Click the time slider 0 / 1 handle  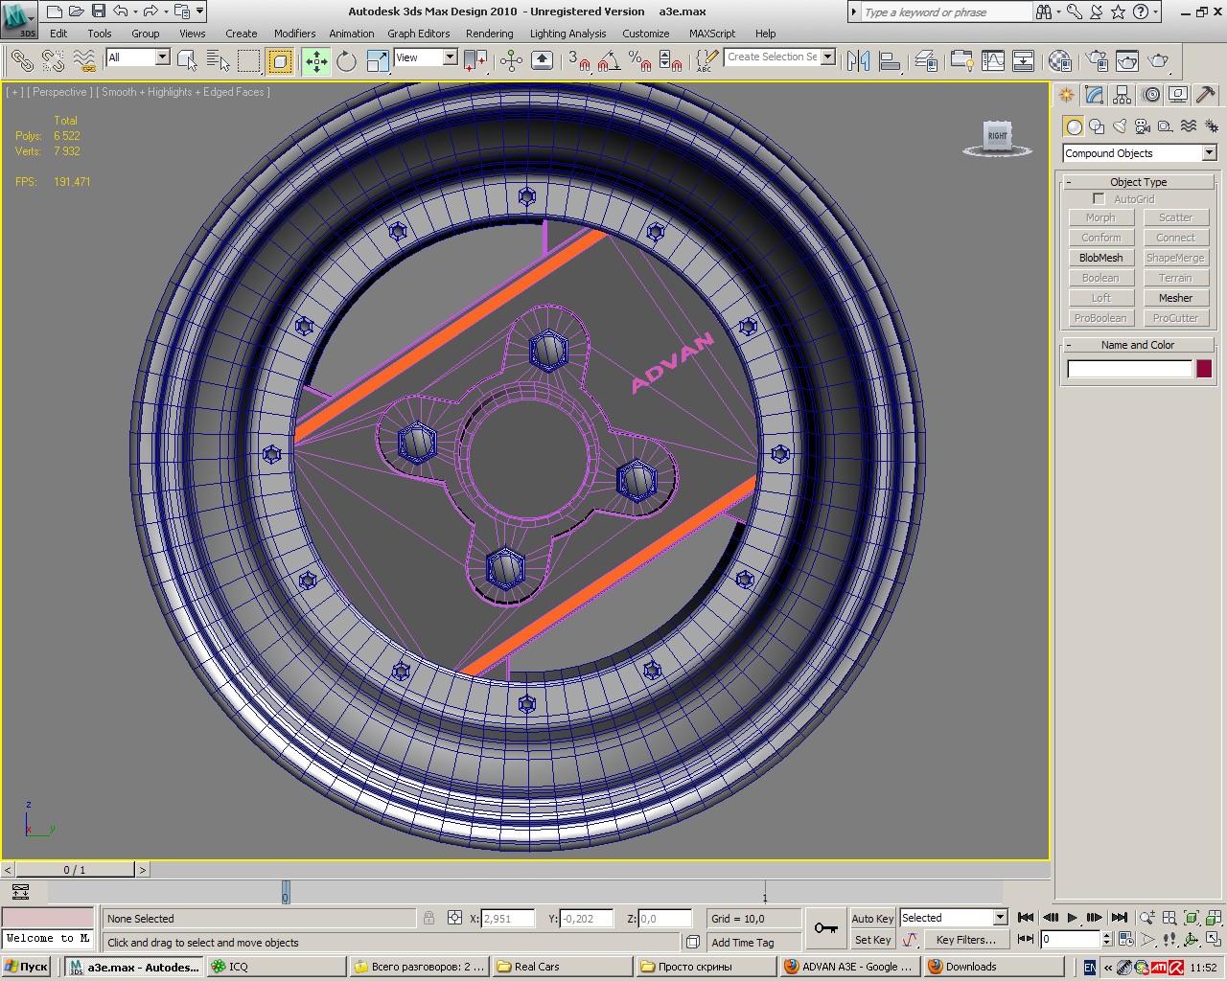tap(75, 870)
